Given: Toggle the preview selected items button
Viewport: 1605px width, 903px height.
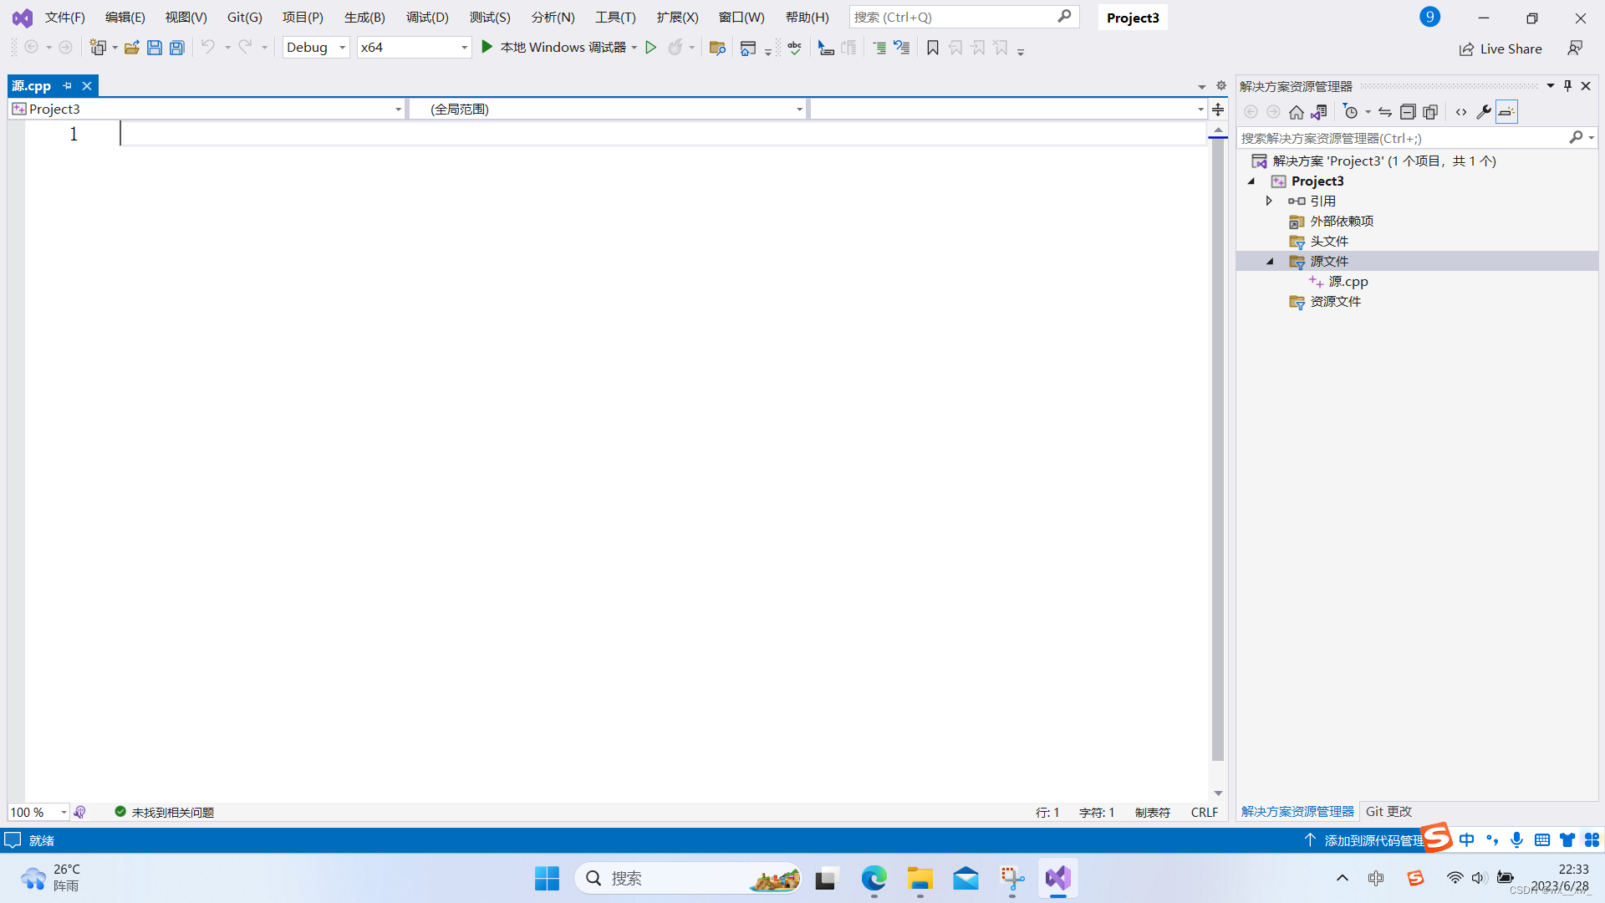Looking at the screenshot, I should tap(1506, 112).
